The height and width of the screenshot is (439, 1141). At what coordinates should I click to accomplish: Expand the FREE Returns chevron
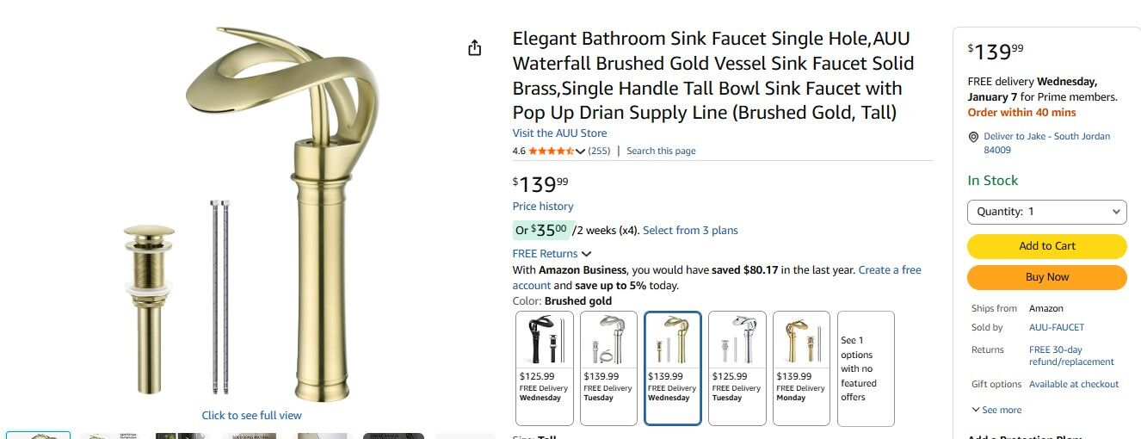coord(587,254)
